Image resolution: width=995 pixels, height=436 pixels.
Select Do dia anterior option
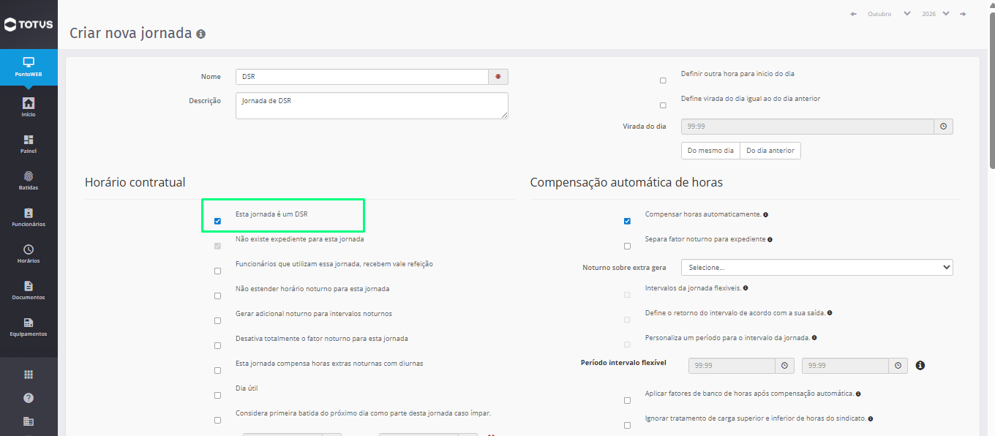pos(770,151)
